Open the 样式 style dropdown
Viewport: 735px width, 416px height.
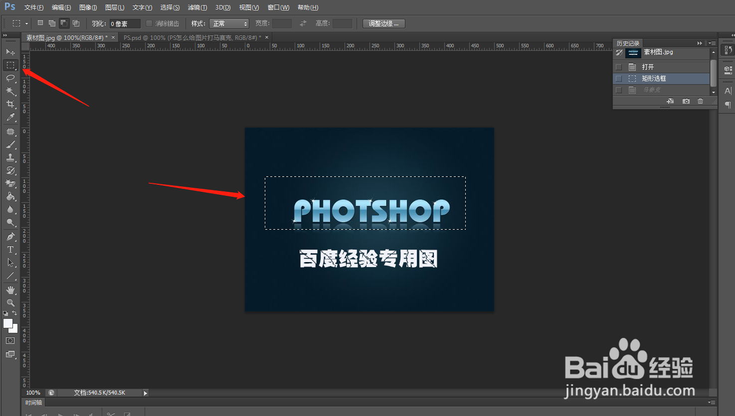(x=229, y=23)
